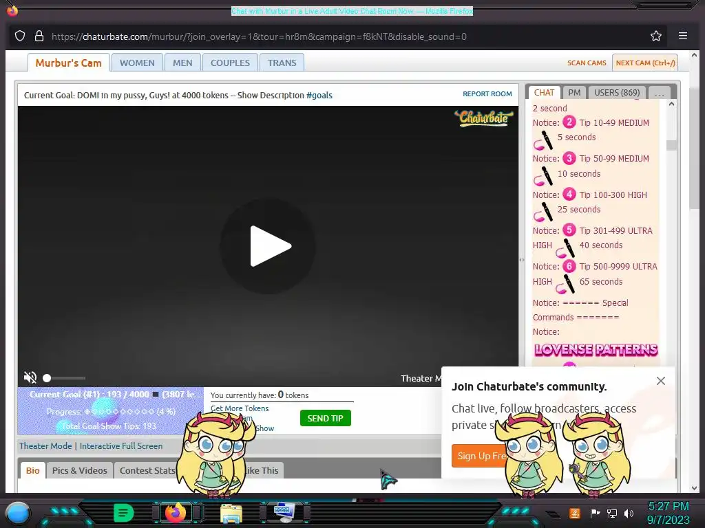The width and height of the screenshot is (705, 528).
Task: Click the Interactive Full Screen link
Action: point(121,445)
